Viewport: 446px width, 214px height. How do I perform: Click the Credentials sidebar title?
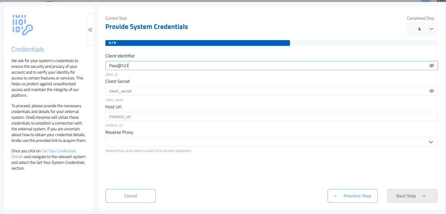(x=28, y=49)
